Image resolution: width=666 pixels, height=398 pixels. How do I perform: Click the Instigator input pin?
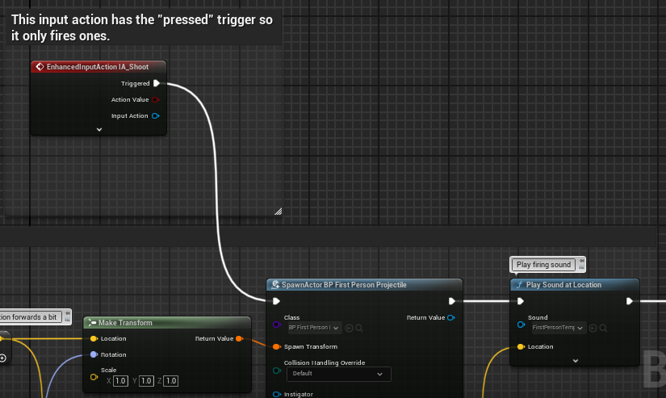277,395
